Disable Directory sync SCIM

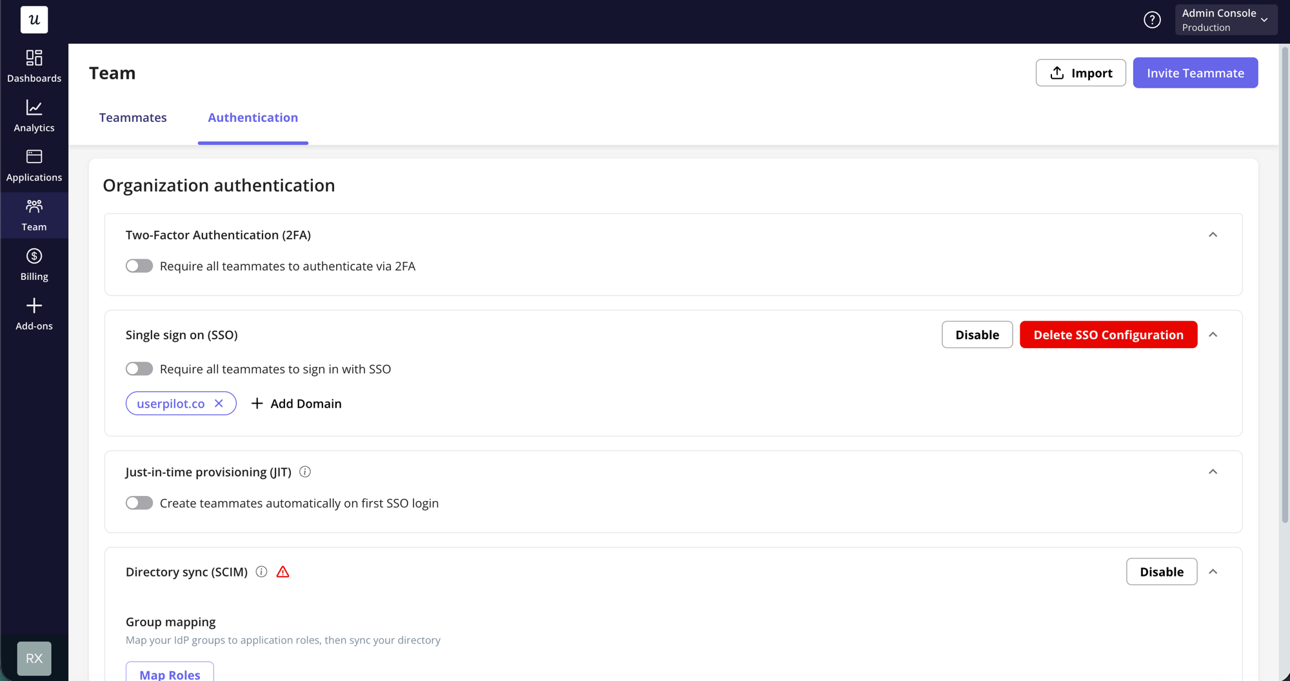pos(1162,572)
